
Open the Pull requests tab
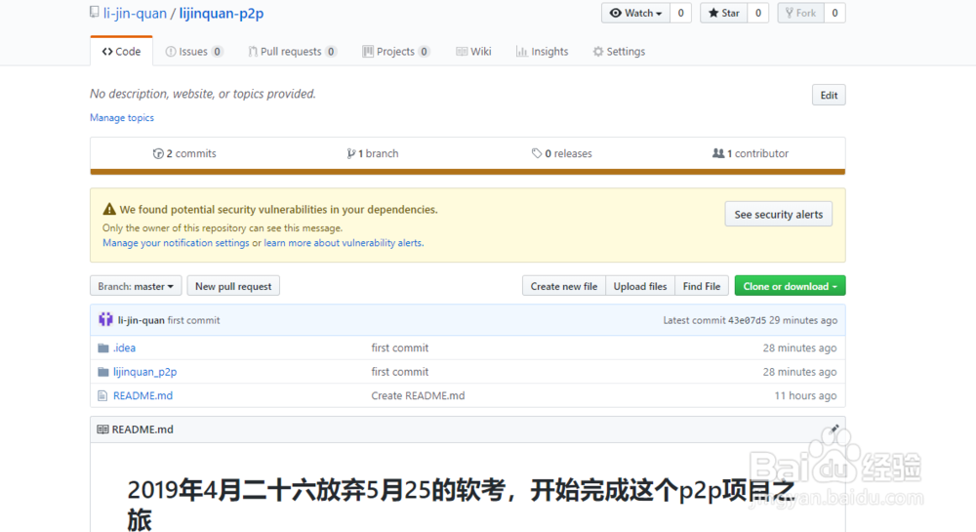[292, 52]
